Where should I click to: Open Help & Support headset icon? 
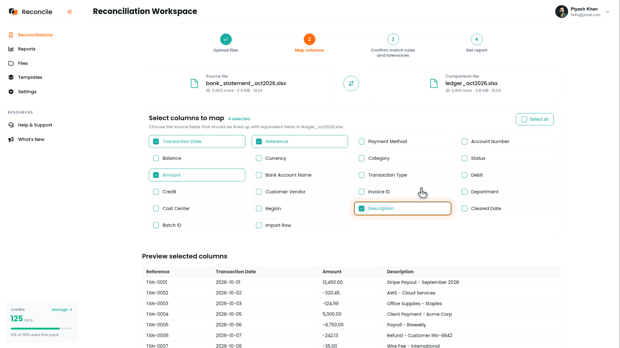11,125
